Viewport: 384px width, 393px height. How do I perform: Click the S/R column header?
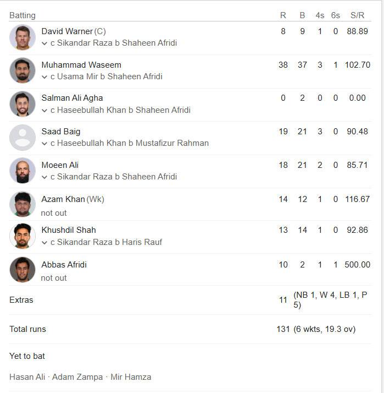(x=357, y=15)
